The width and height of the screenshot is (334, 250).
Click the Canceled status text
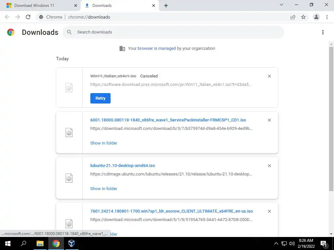point(149,76)
